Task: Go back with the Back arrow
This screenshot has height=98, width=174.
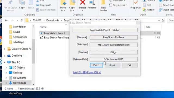Action: coord(6,20)
